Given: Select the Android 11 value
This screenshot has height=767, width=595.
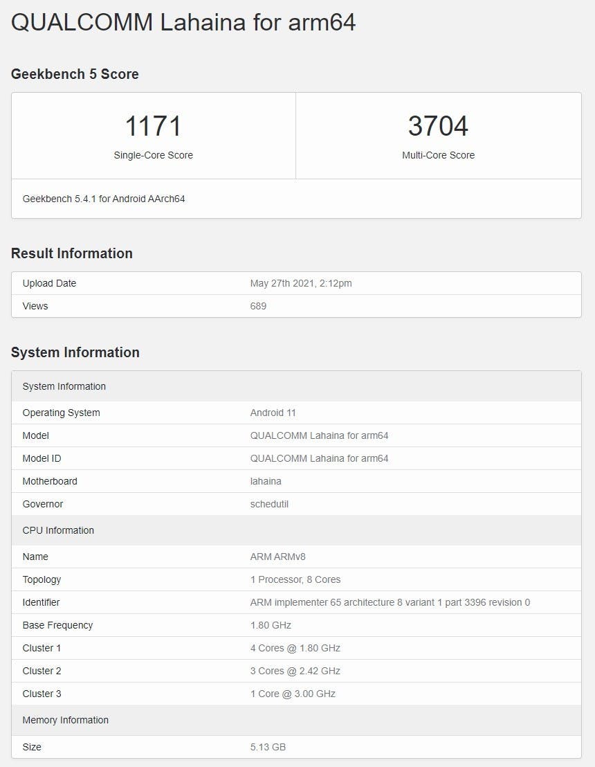Looking at the screenshot, I should 273,413.
